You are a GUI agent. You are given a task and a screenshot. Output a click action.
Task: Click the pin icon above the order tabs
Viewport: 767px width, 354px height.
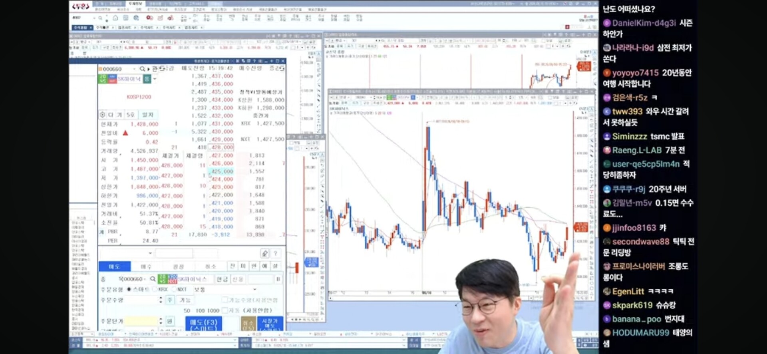[264, 253]
